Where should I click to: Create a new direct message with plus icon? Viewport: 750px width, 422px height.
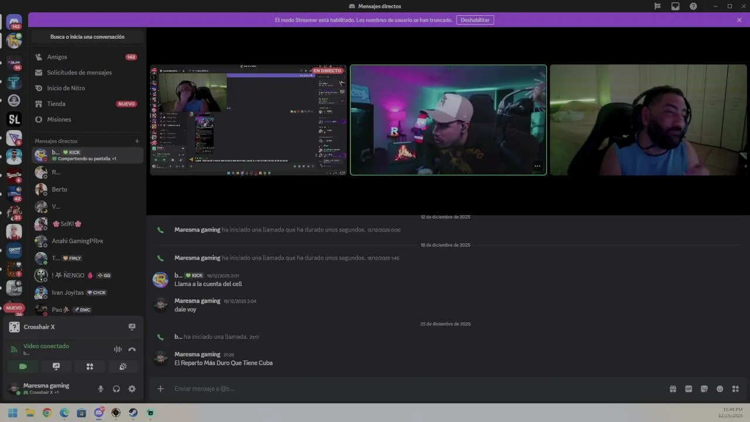137,141
